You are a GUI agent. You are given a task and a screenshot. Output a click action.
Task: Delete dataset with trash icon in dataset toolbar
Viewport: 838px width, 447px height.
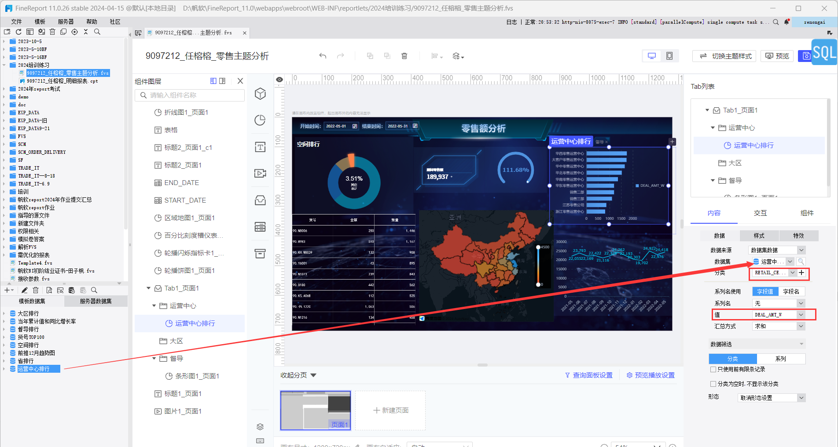[x=36, y=290]
